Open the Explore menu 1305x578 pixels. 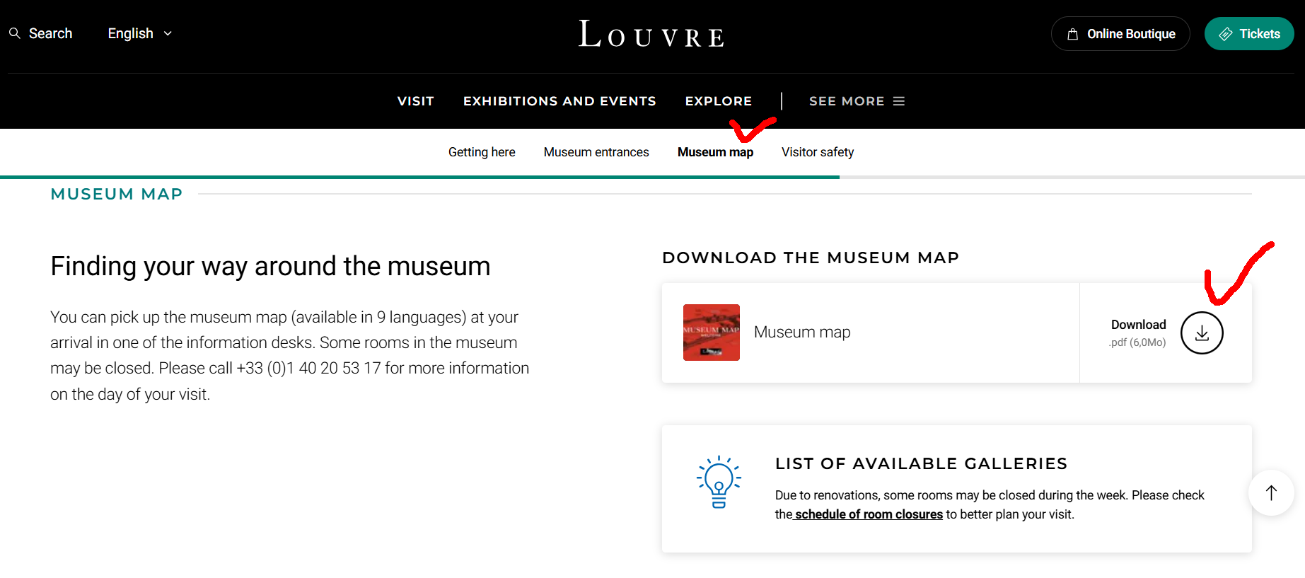(x=718, y=101)
